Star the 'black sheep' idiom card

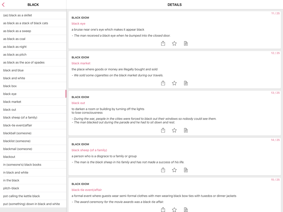click(x=174, y=170)
